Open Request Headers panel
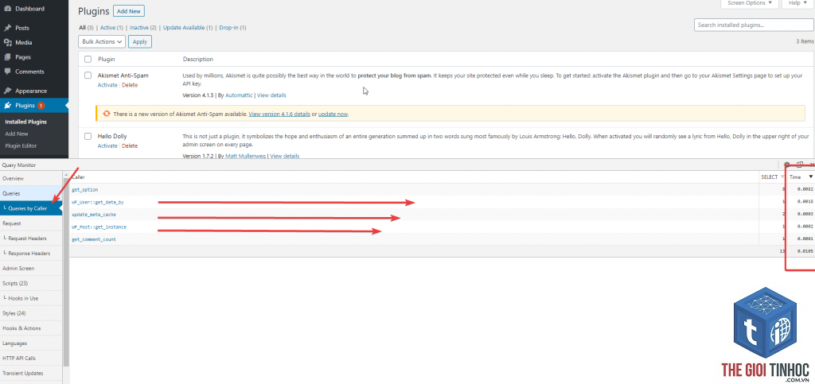 [31, 239]
